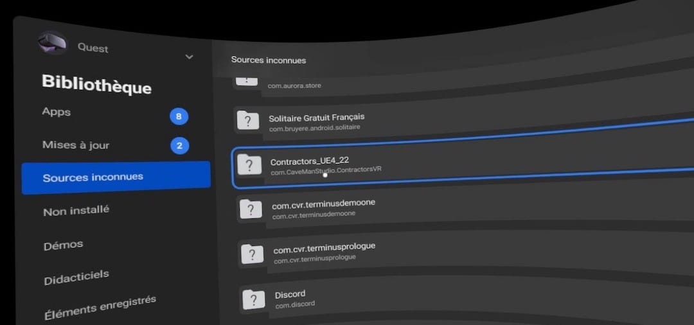
Task: Click the Quest headset avatar icon
Action: (52, 43)
